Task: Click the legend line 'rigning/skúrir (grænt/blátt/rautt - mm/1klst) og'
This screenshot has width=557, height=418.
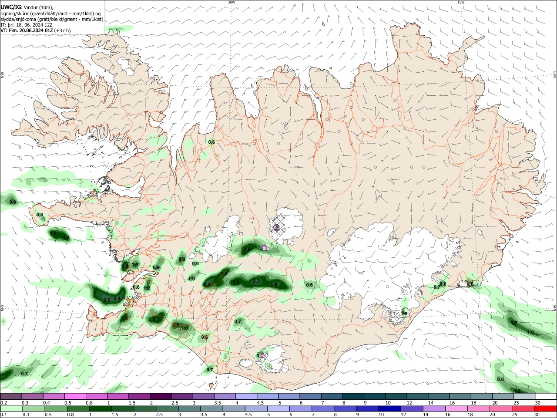Action: point(50,13)
